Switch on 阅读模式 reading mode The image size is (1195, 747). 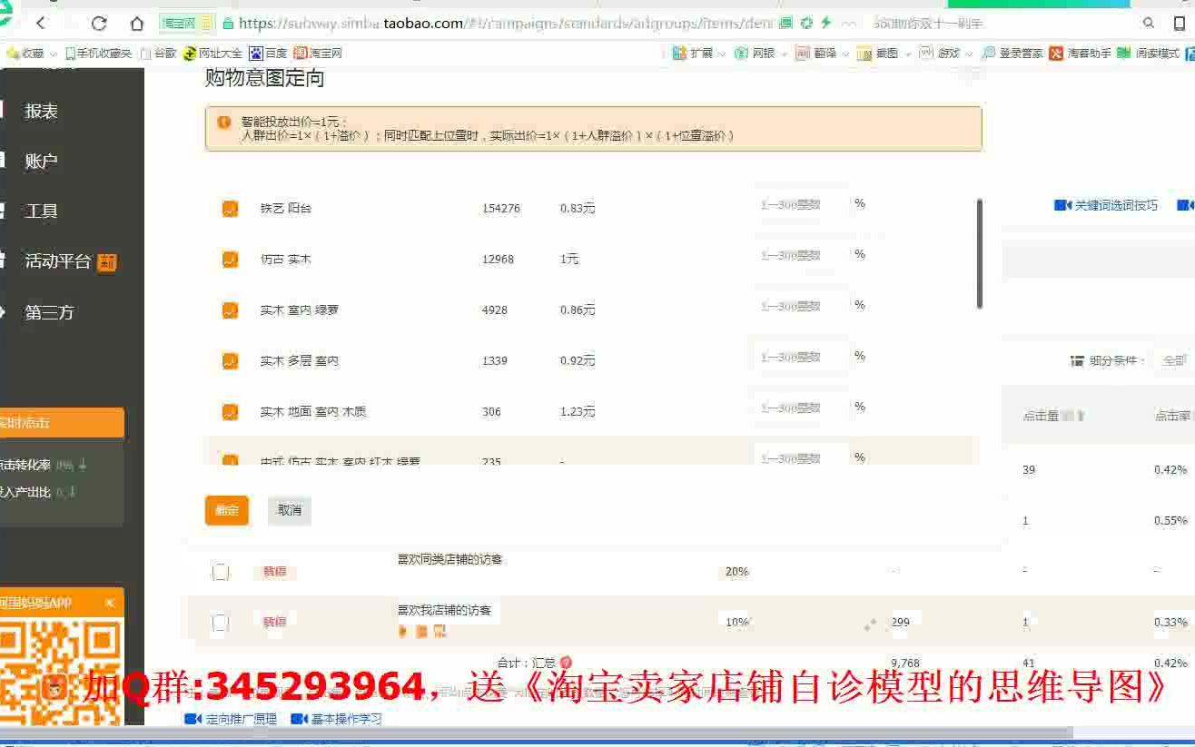click(x=1150, y=54)
